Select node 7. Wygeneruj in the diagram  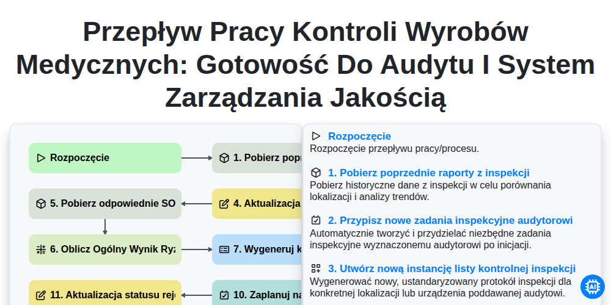[257, 249]
